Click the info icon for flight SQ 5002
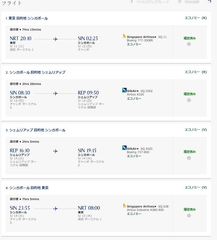The height and width of the screenshot is (240, 217). pyautogui.click(x=189, y=100)
